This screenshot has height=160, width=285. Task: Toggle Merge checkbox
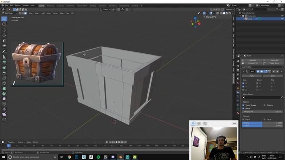tap(244, 108)
